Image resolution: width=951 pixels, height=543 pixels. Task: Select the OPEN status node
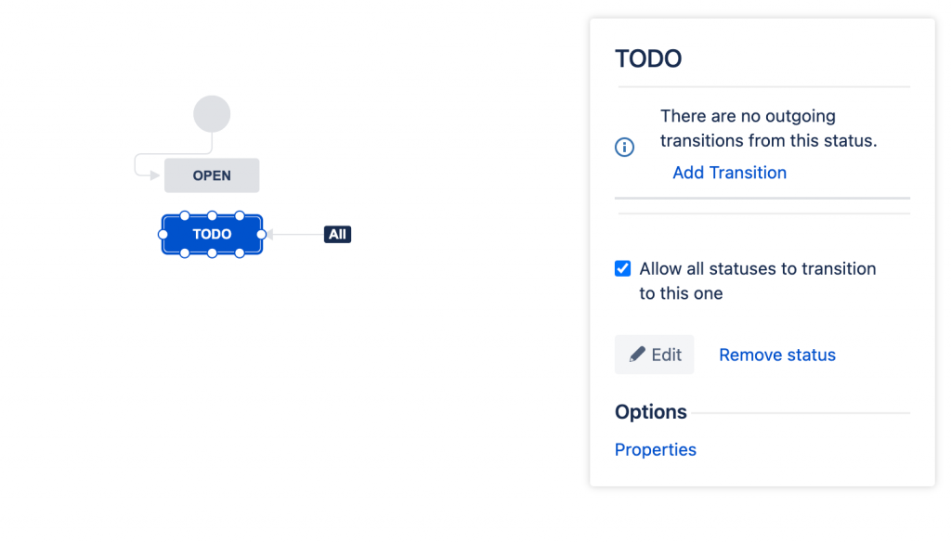pos(212,175)
